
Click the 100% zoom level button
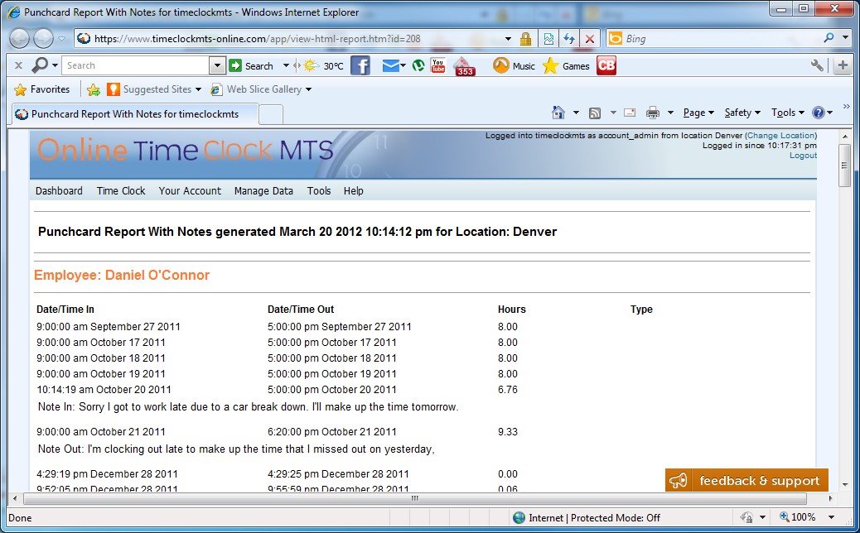tap(798, 517)
